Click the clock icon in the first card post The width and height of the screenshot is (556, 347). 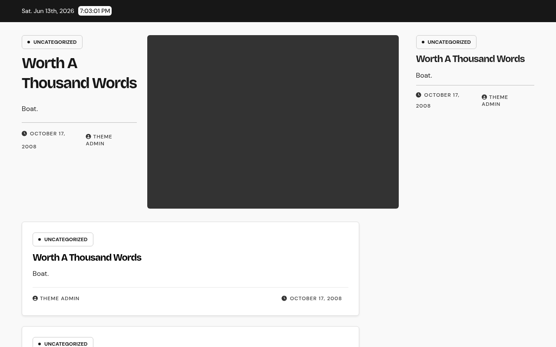284,298
